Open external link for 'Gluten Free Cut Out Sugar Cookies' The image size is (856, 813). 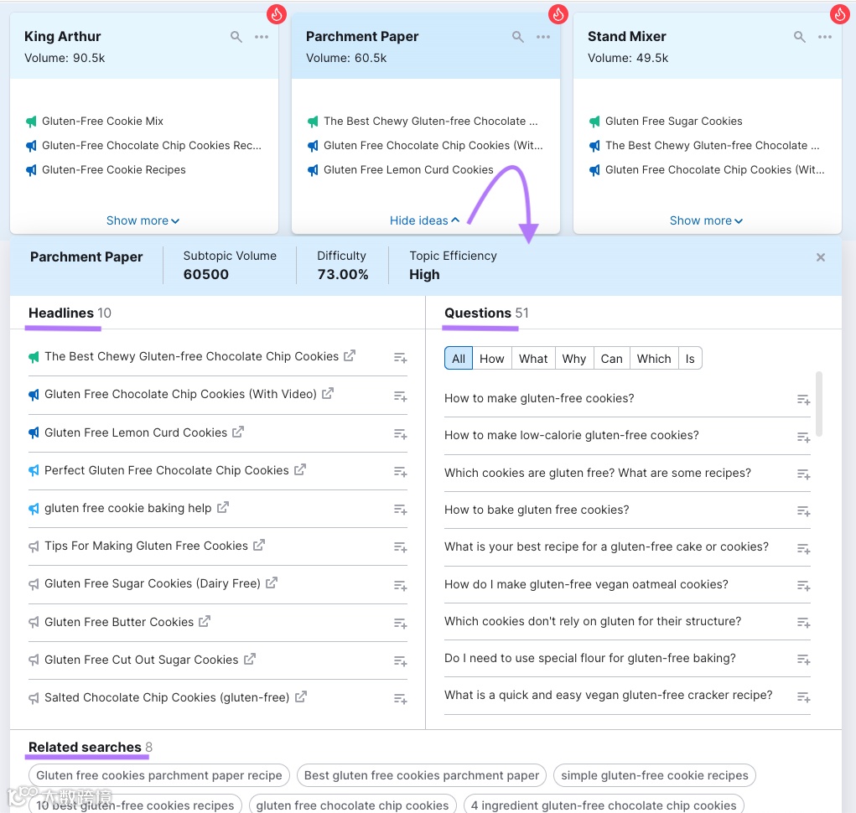click(250, 659)
